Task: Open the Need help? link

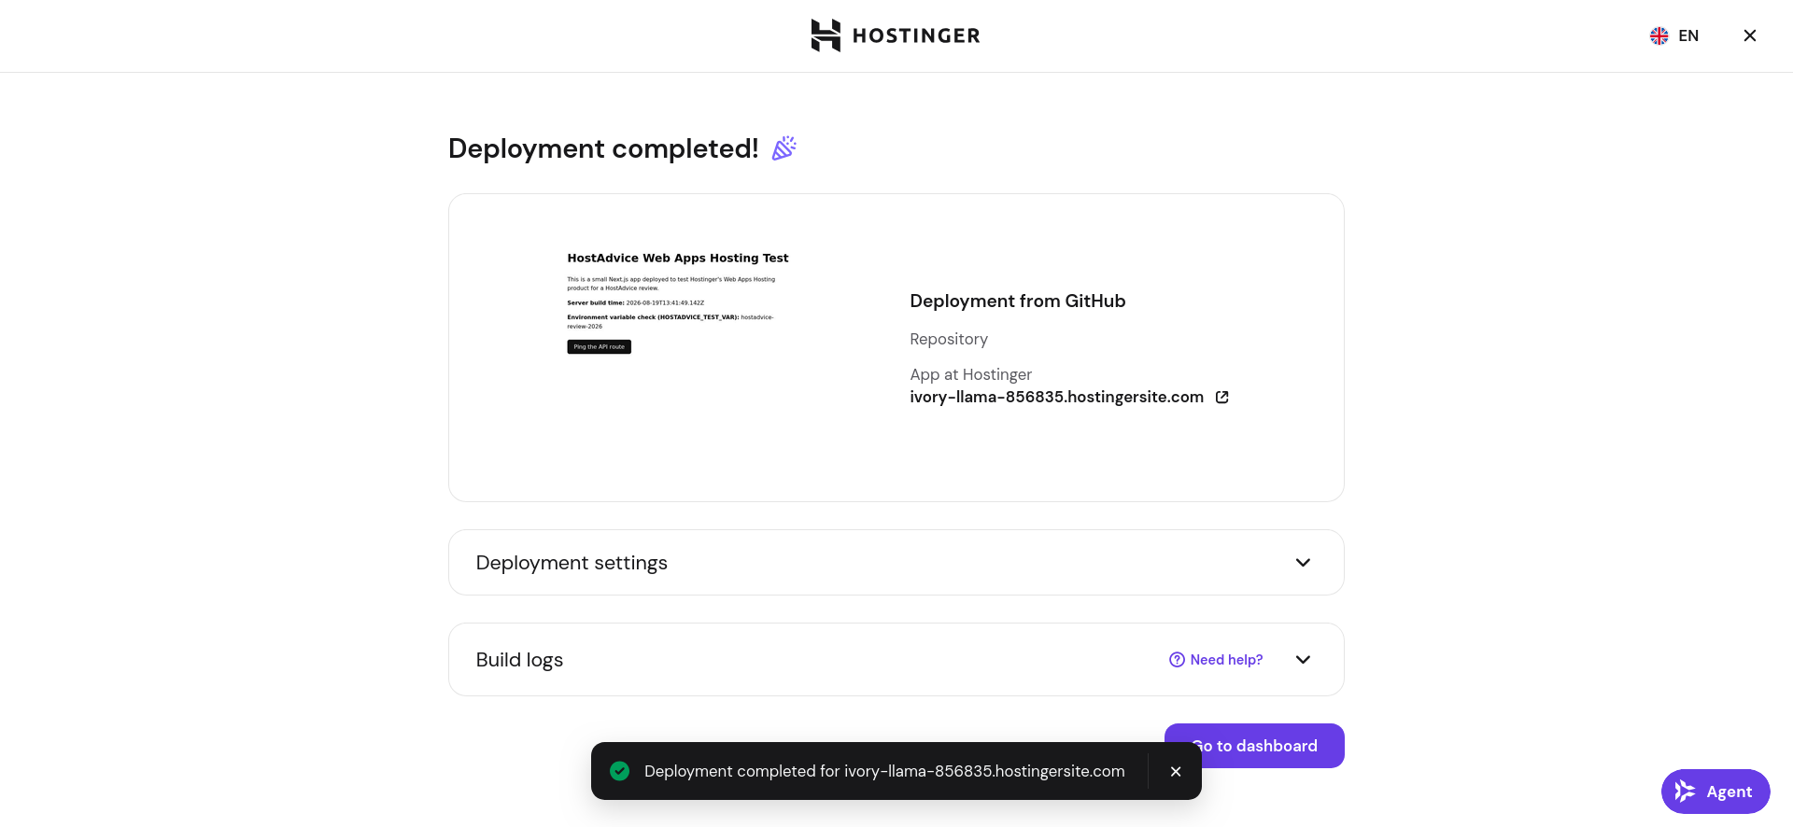Action: tap(1216, 660)
